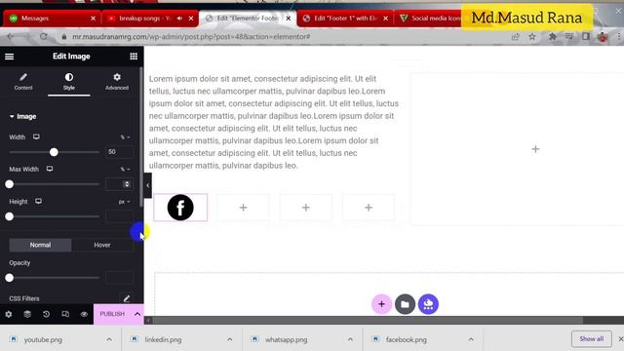Screen dimensions: 624x351
Task: Close the Messages browser tab
Action: click(x=94, y=19)
